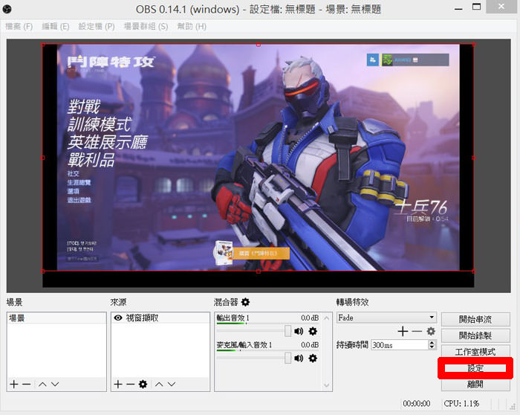Mute the 輸出音效 1 speaker icon
The image size is (520, 415).
point(299,331)
